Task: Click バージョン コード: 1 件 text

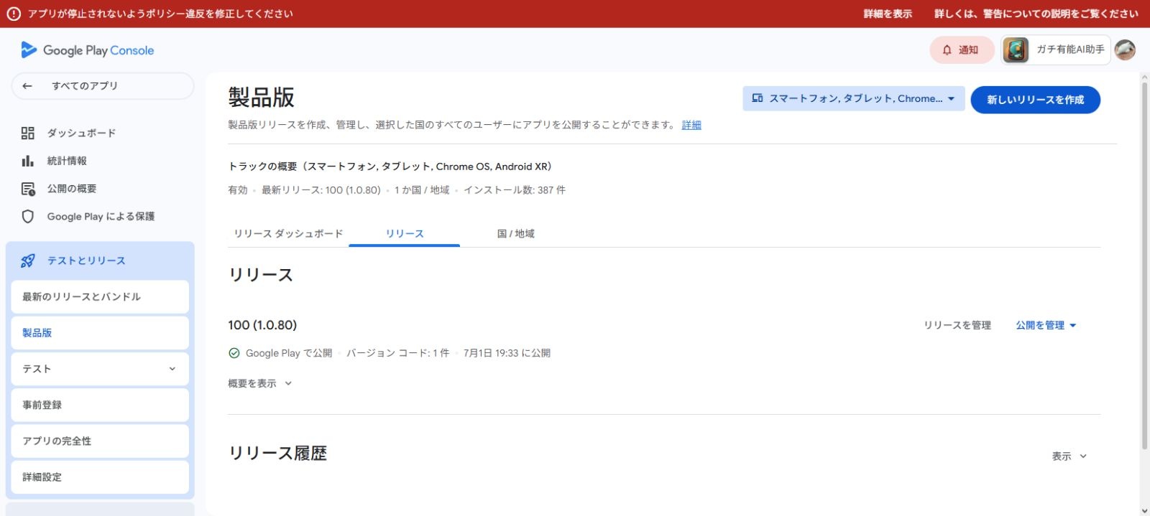Action: 397,353
